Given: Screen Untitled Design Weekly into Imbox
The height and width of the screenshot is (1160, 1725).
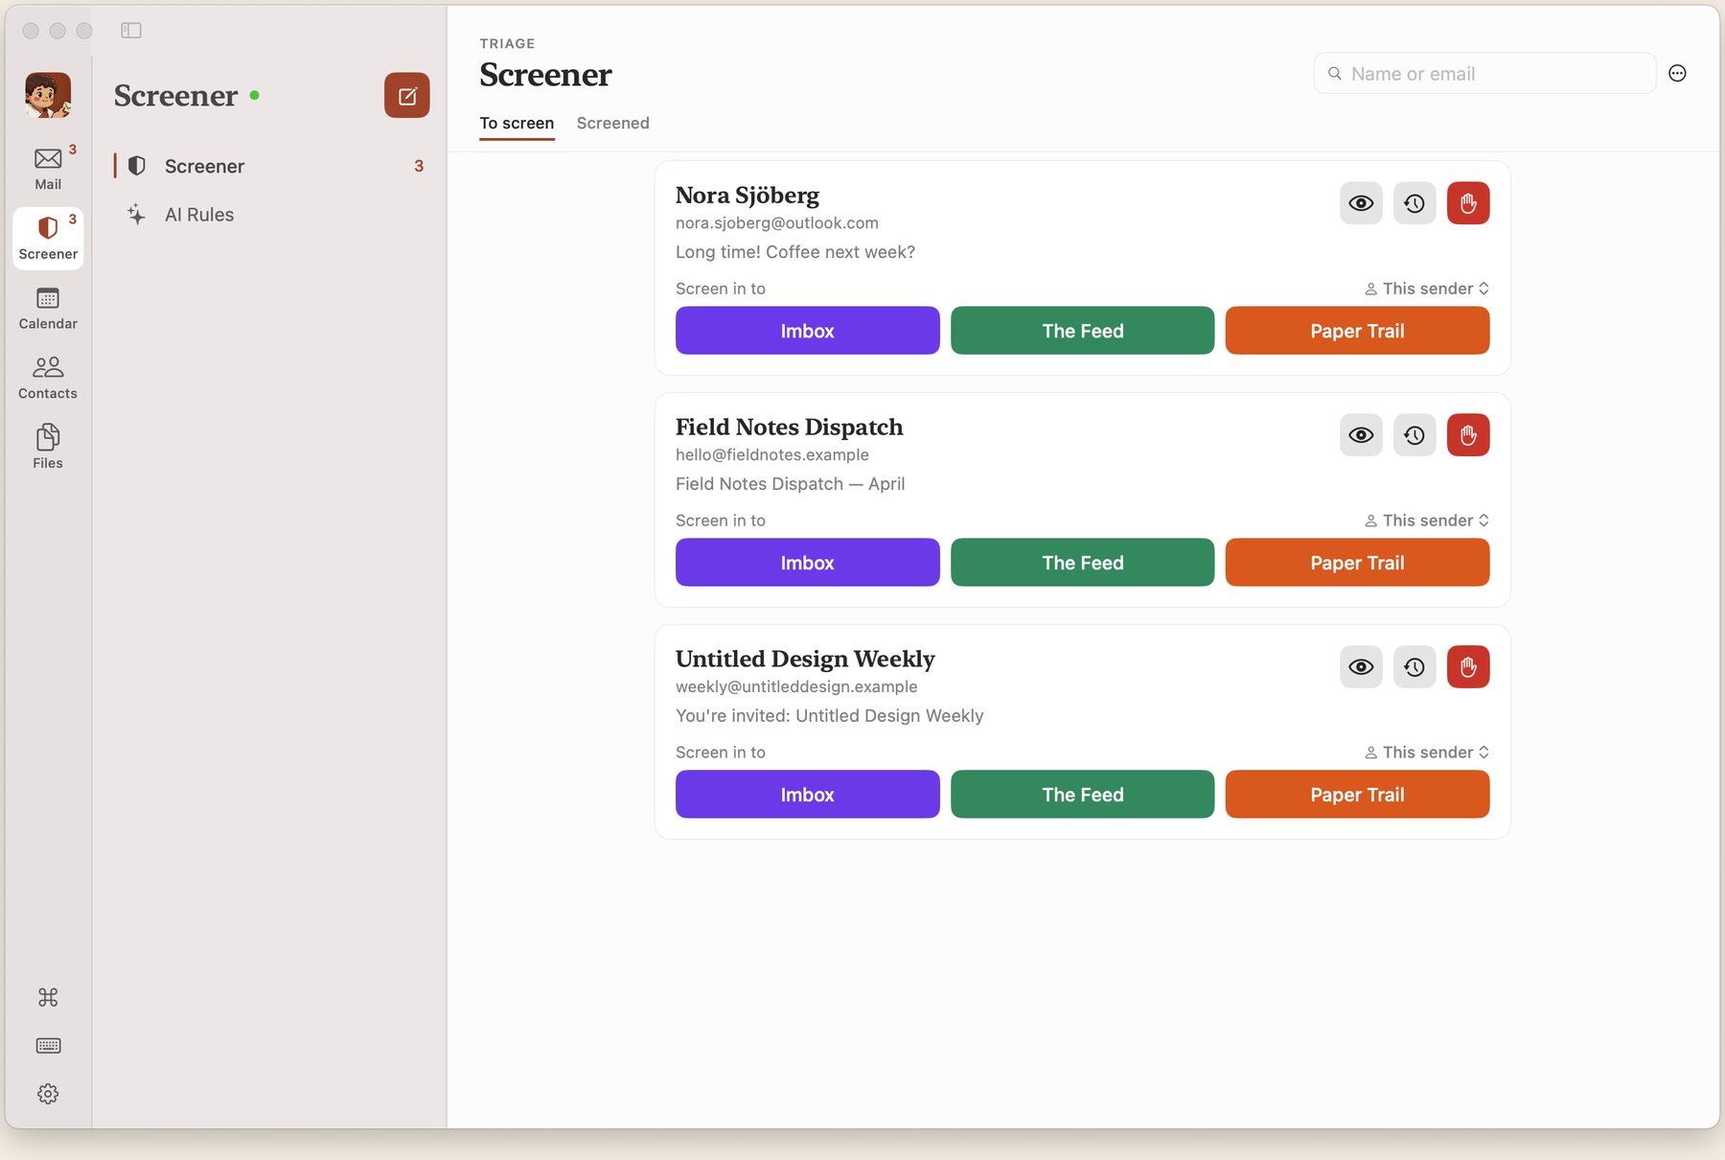Looking at the screenshot, I should coord(807,795).
